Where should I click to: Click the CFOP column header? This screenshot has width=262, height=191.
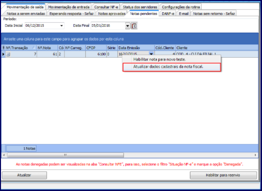coord(96,48)
